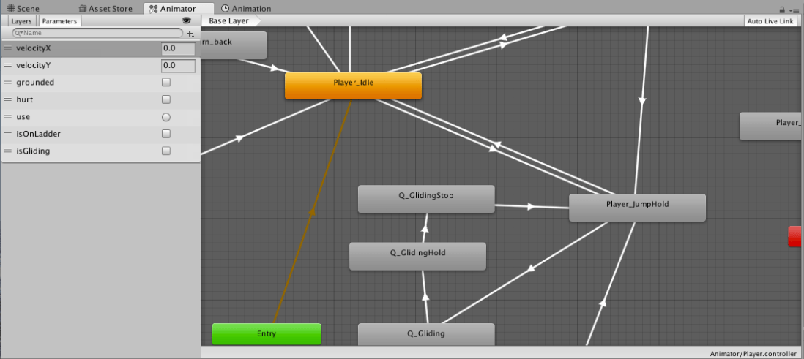This screenshot has height=359, width=804.
Task: Open the Animator panel options menu
Action: pos(794,10)
